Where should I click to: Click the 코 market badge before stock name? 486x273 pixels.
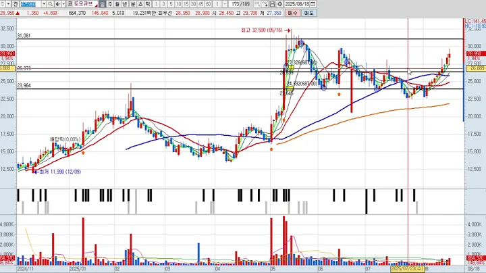coord(70,4)
